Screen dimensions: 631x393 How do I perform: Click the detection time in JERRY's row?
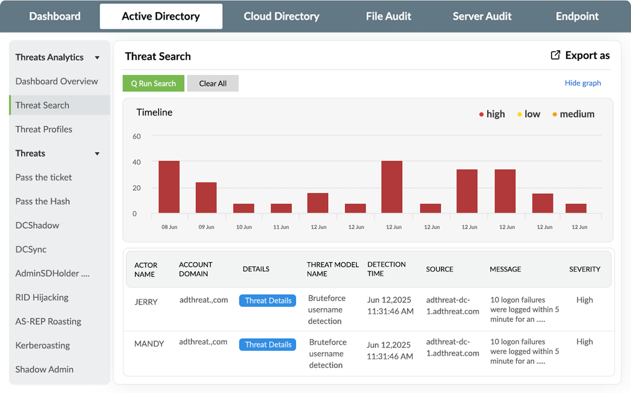390,306
